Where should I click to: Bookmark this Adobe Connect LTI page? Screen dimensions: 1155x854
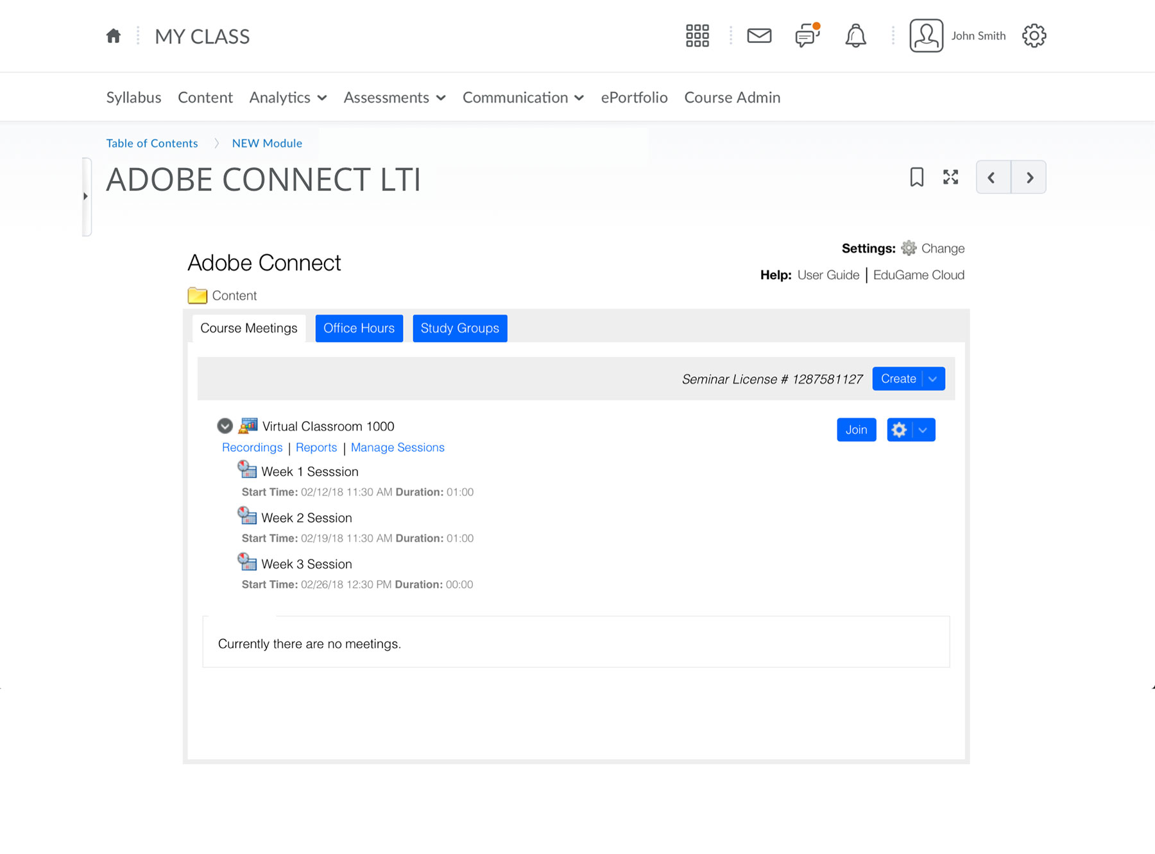click(916, 177)
